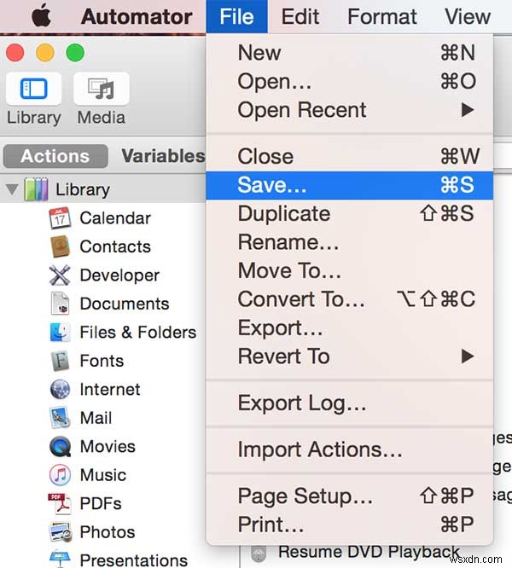Screen dimensions: 512x568
Task: Choose Rename… menu entry
Action: [x=349, y=242]
